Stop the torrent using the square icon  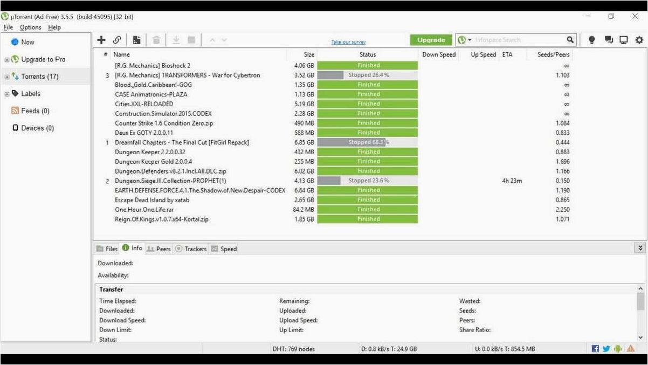(191, 40)
